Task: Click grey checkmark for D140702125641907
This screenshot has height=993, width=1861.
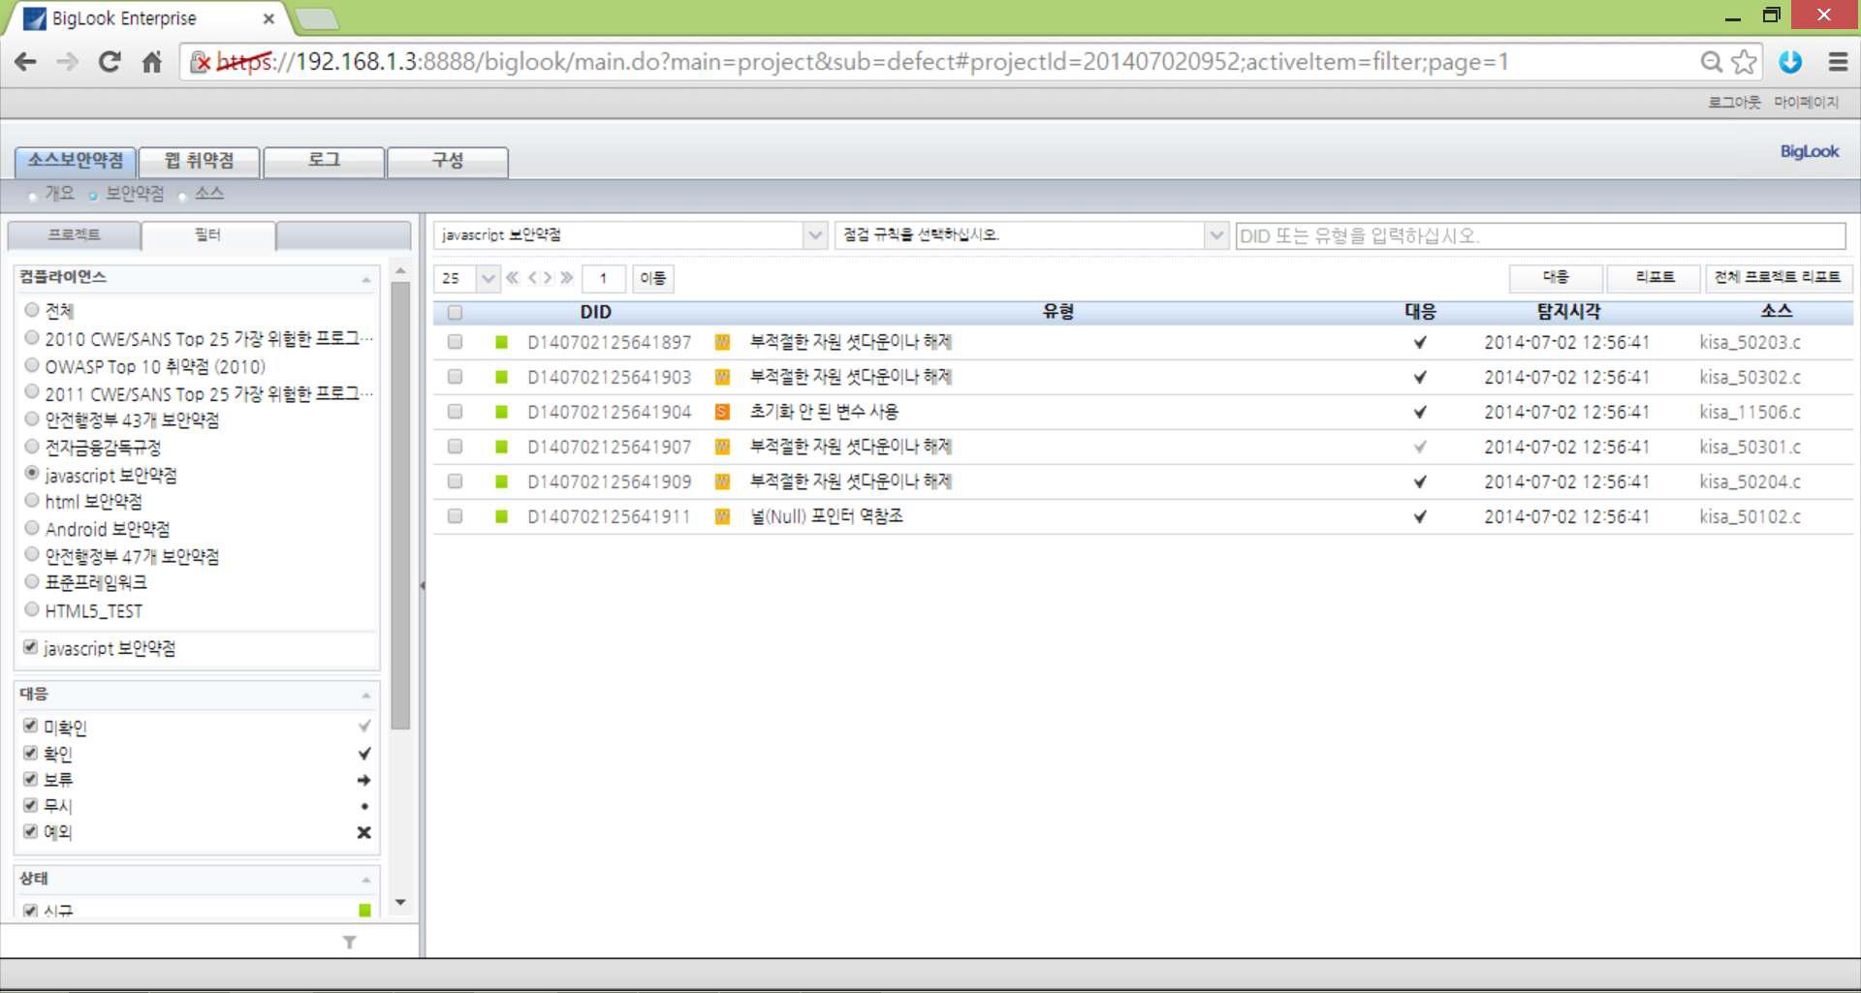Action: (1420, 447)
